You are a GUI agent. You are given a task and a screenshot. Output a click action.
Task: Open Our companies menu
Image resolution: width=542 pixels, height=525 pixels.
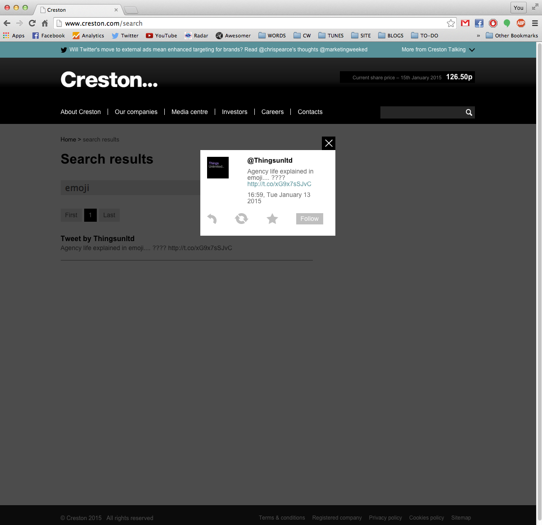click(136, 112)
